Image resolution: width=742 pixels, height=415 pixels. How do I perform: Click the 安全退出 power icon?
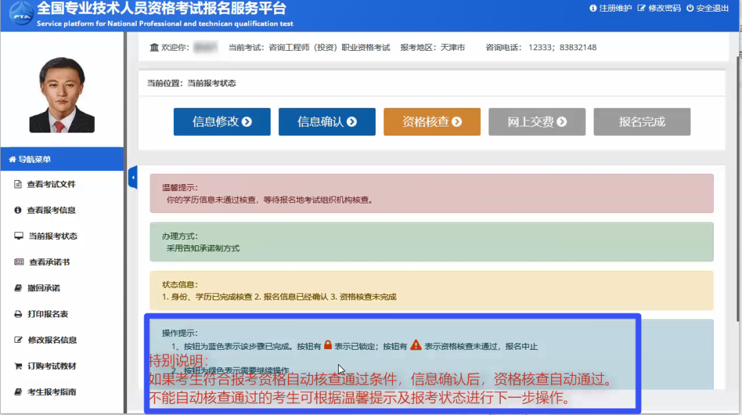(690, 8)
